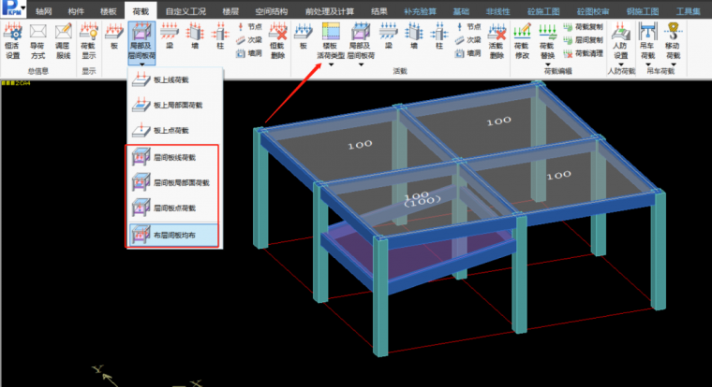Screen dimensions: 712x387
Task: Open the 砼图校审 tab
Action: point(593,11)
